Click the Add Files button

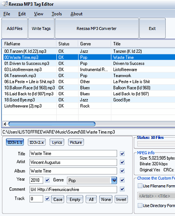tap(14, 28)
